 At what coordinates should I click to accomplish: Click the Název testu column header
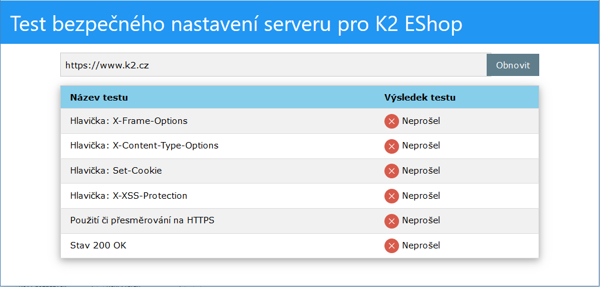[99, 98]
